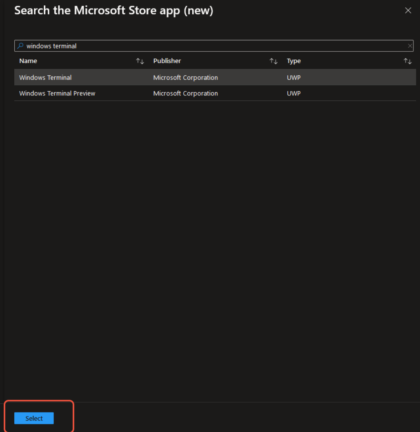Click the search magnifier icon
This screenshot has height=432, width=420.
tap(20, 46)
